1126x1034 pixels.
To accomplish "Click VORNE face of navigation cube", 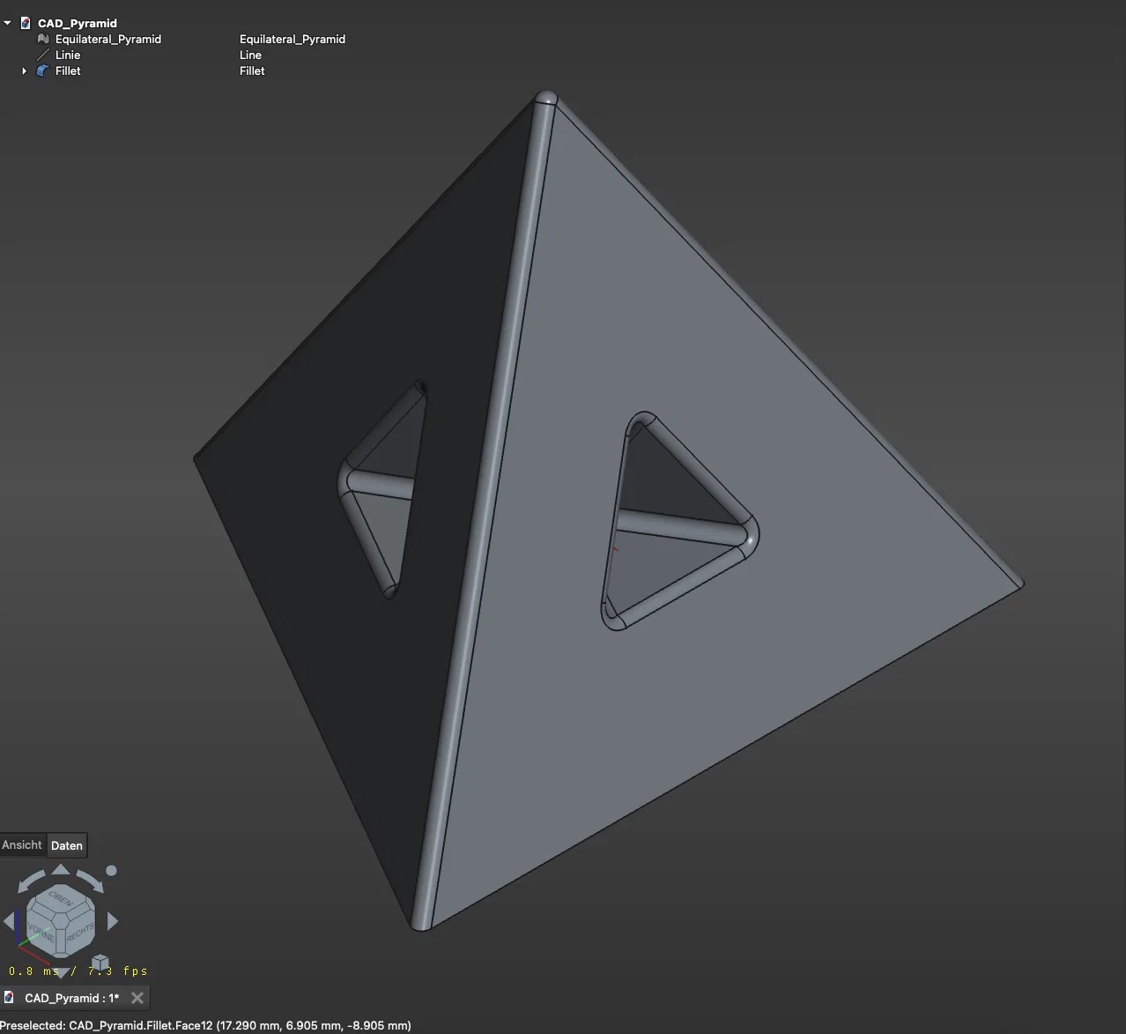I will (x=41, y=931).
